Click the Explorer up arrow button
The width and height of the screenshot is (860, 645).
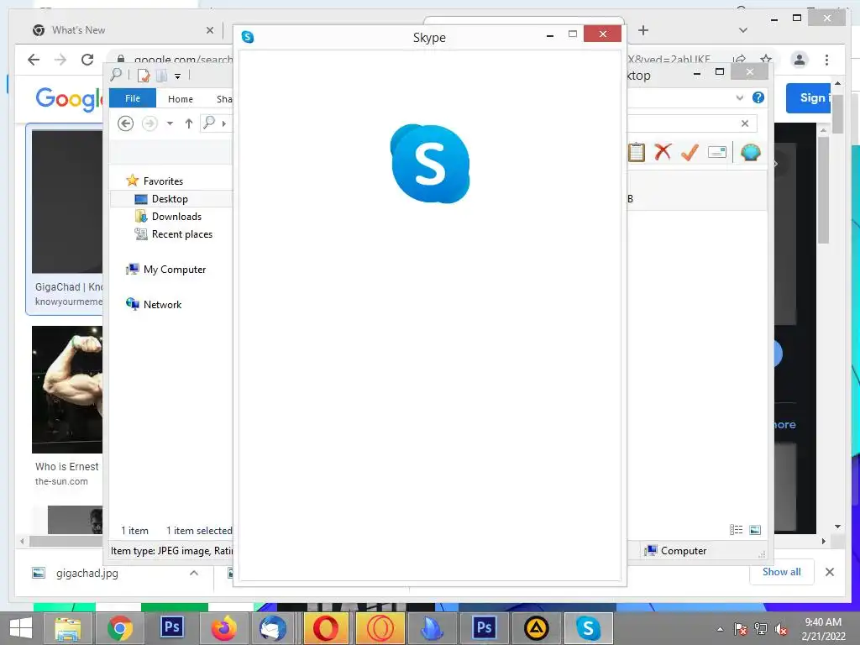pyautogui.click(x=189, y=123)
